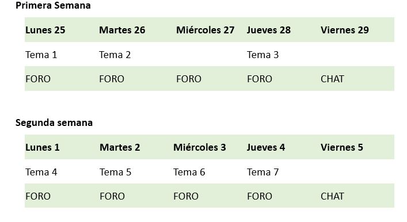Select the Primera Semana heading
The height and width of the screenshot is (222, 407).
point(53,5)
